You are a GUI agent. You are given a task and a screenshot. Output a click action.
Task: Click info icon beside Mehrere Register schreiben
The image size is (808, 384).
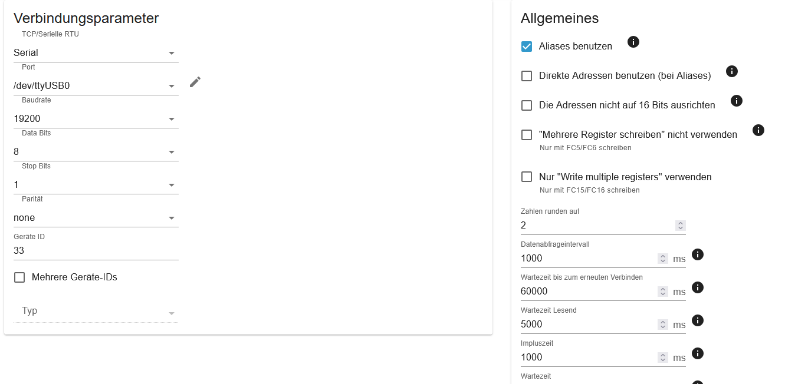[x=759, y=130]
